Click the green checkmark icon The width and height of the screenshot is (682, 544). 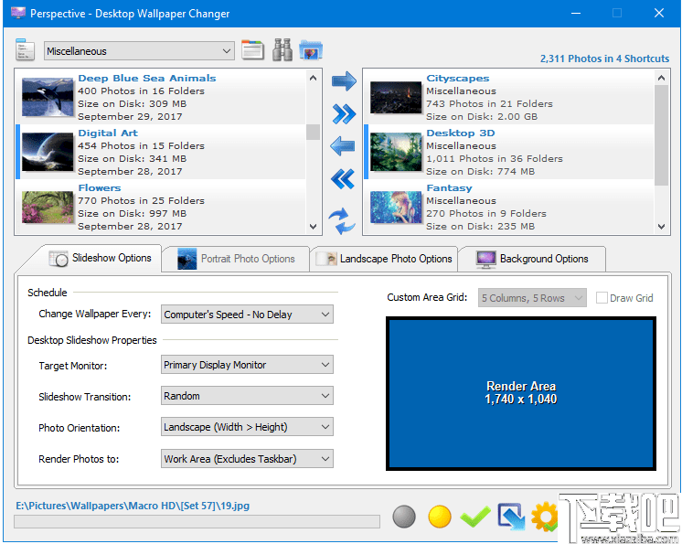click(474, 517)
